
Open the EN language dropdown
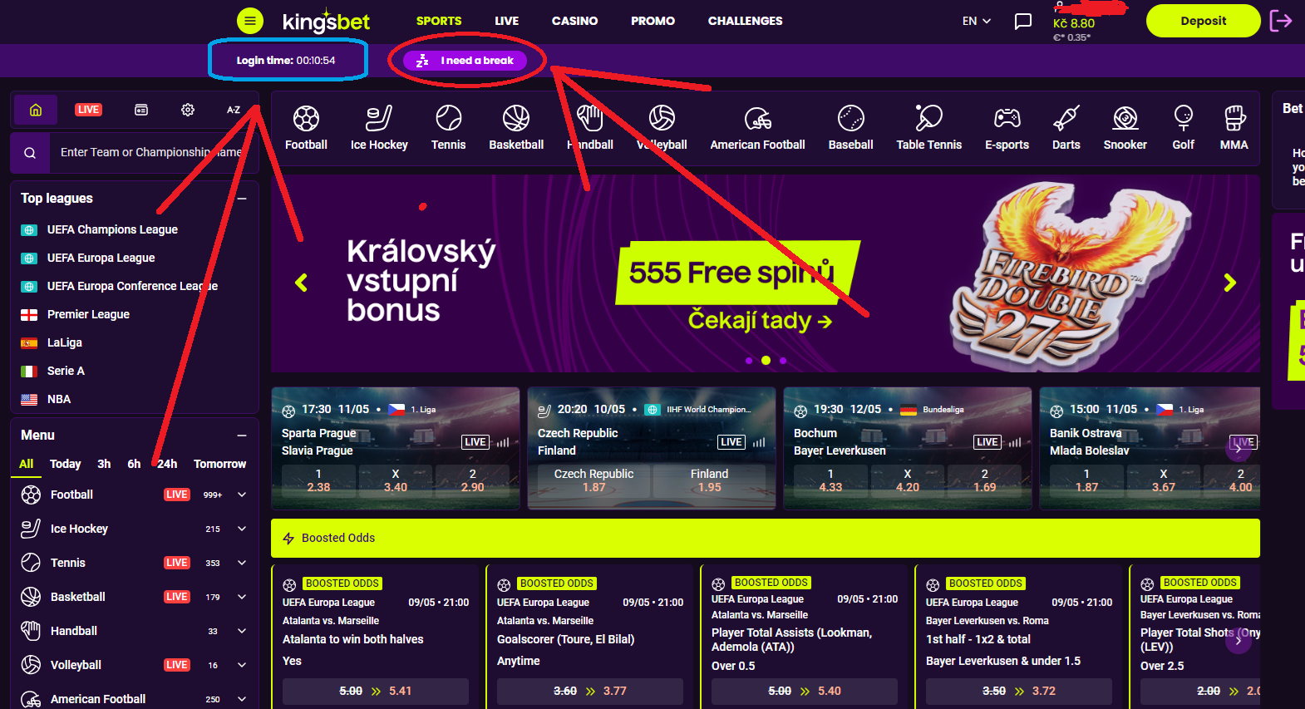(977, 21)
